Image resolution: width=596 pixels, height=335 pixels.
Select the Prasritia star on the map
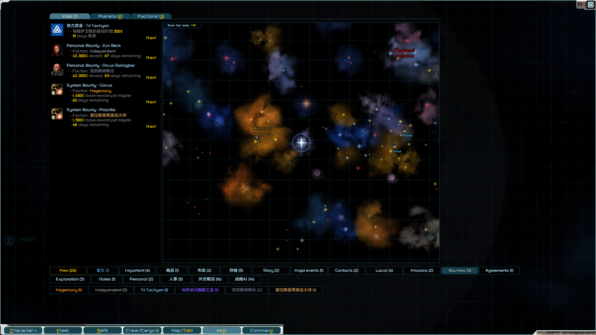[x=404, y=130]
